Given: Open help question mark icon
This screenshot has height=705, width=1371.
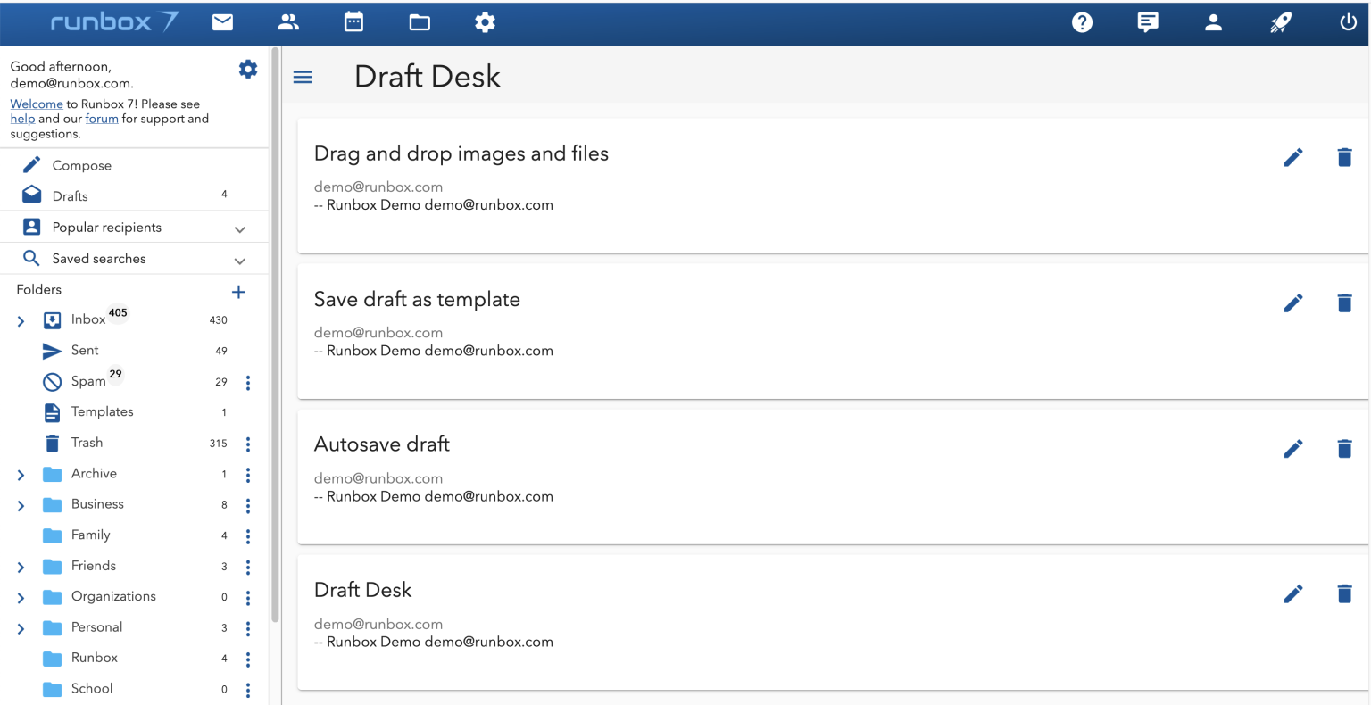Looking at the screenshot, I should tap(1082, 22).
